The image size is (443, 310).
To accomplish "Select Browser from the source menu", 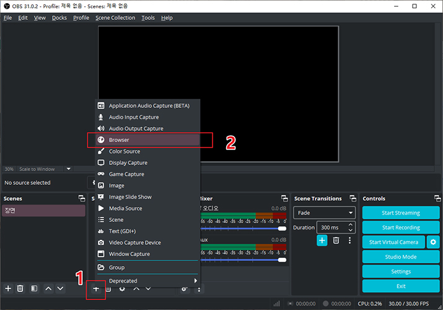I will click(147, 140).
